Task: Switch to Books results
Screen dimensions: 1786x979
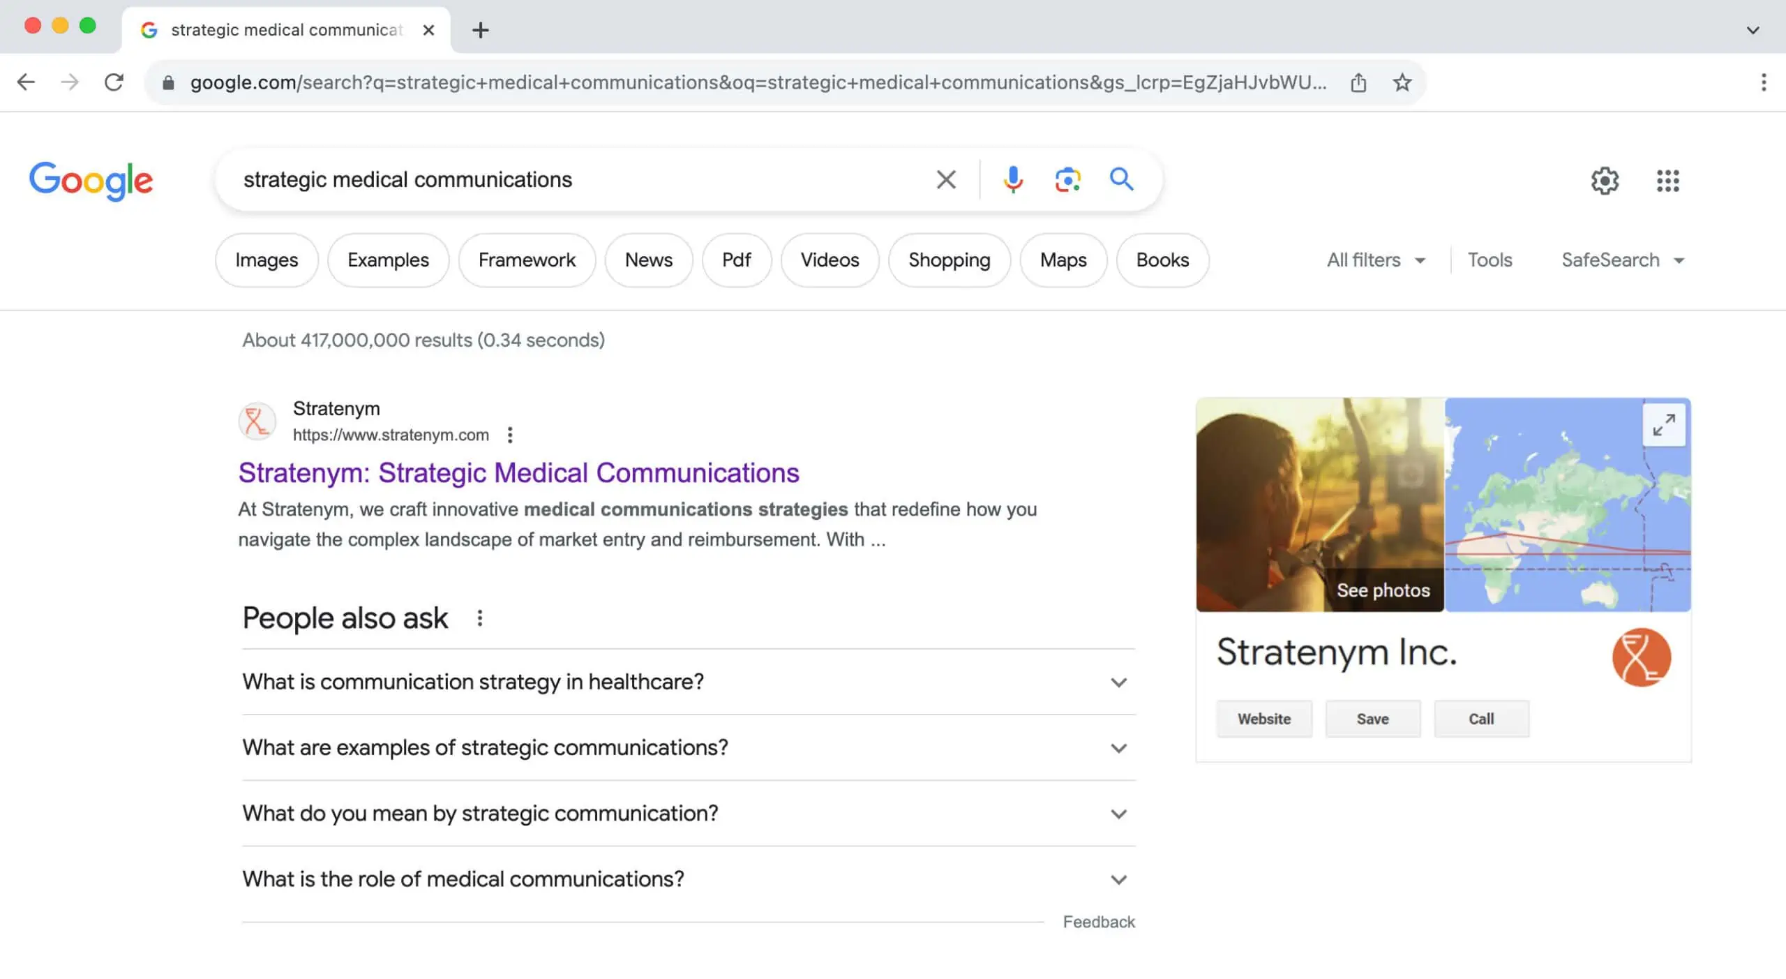Action: coord(1162,260)
